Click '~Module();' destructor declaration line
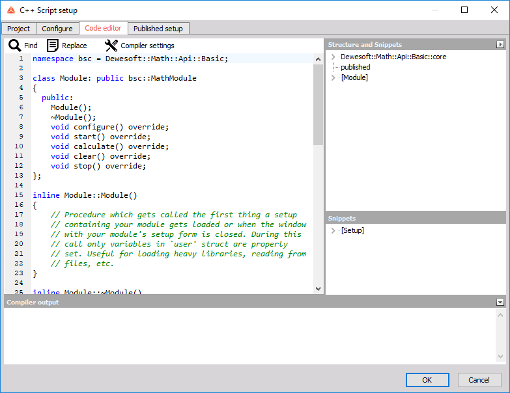The width and height of the screenshot is (510, 393). pyautogui.click(x=73, y=117)
